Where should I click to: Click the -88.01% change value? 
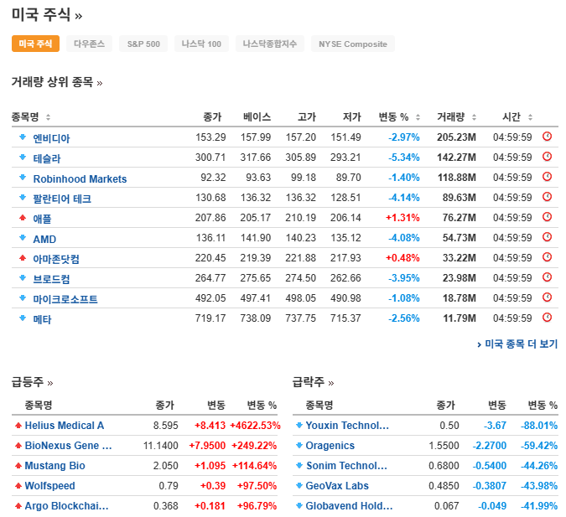click(539, 426)
